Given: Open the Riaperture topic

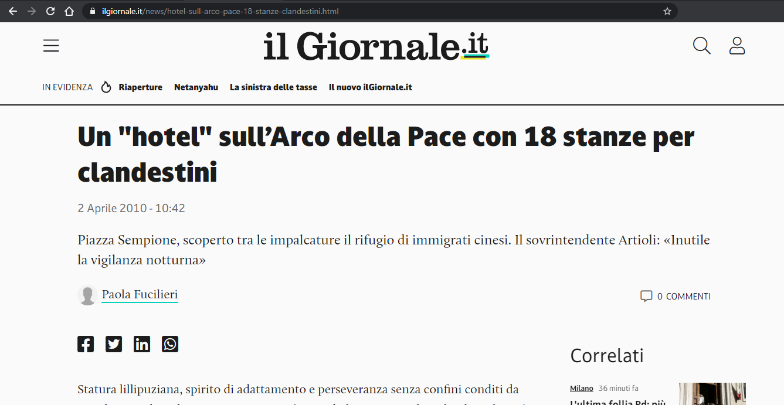Looking at the screenshot, I should (140, 87).
